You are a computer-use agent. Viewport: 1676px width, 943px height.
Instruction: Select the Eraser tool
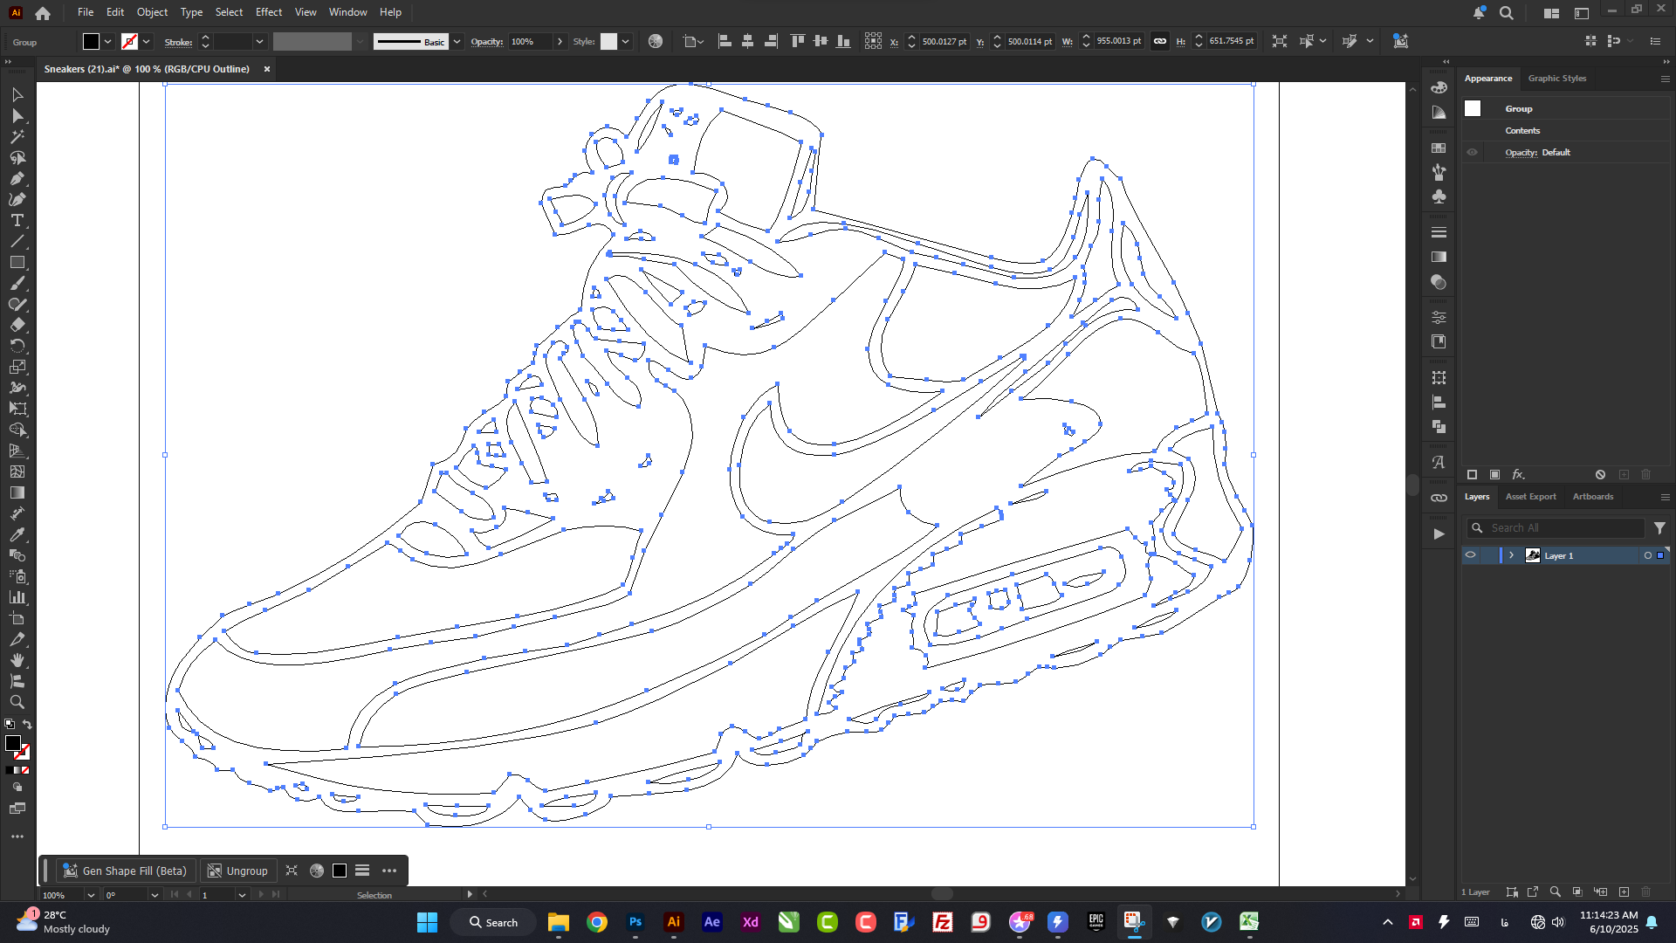[17, 325]
